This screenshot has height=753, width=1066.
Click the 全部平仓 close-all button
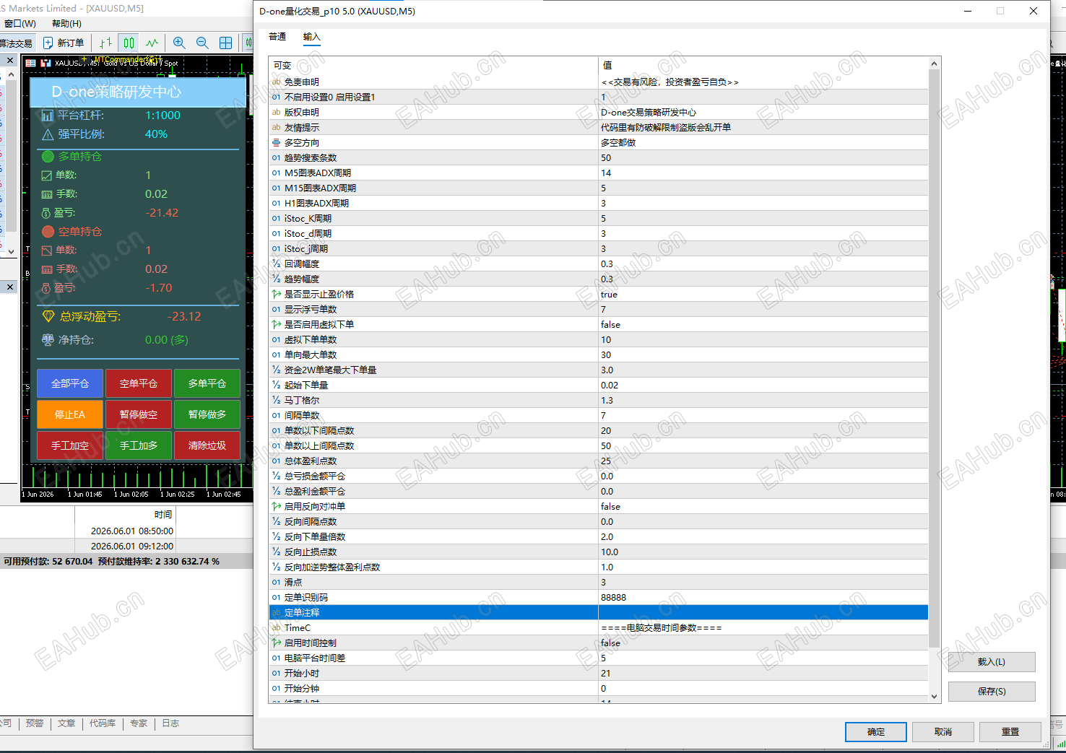pyautogui.click(x=70, y=383)
